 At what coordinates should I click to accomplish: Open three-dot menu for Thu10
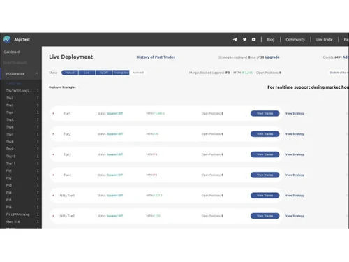38,157
